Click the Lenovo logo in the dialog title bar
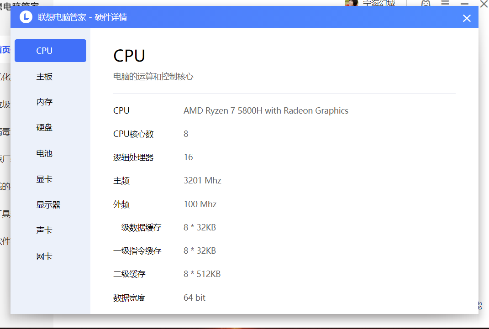This screenshot has height=329, width=489. (x=26, y=17)
